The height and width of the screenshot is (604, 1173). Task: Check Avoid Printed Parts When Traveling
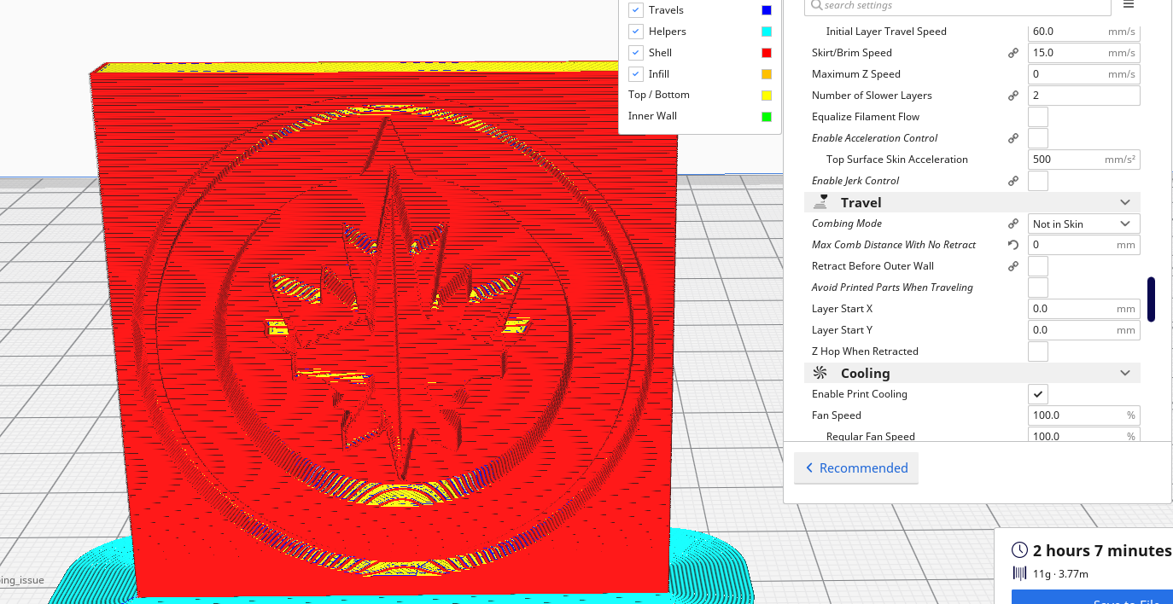point(1038,287)
